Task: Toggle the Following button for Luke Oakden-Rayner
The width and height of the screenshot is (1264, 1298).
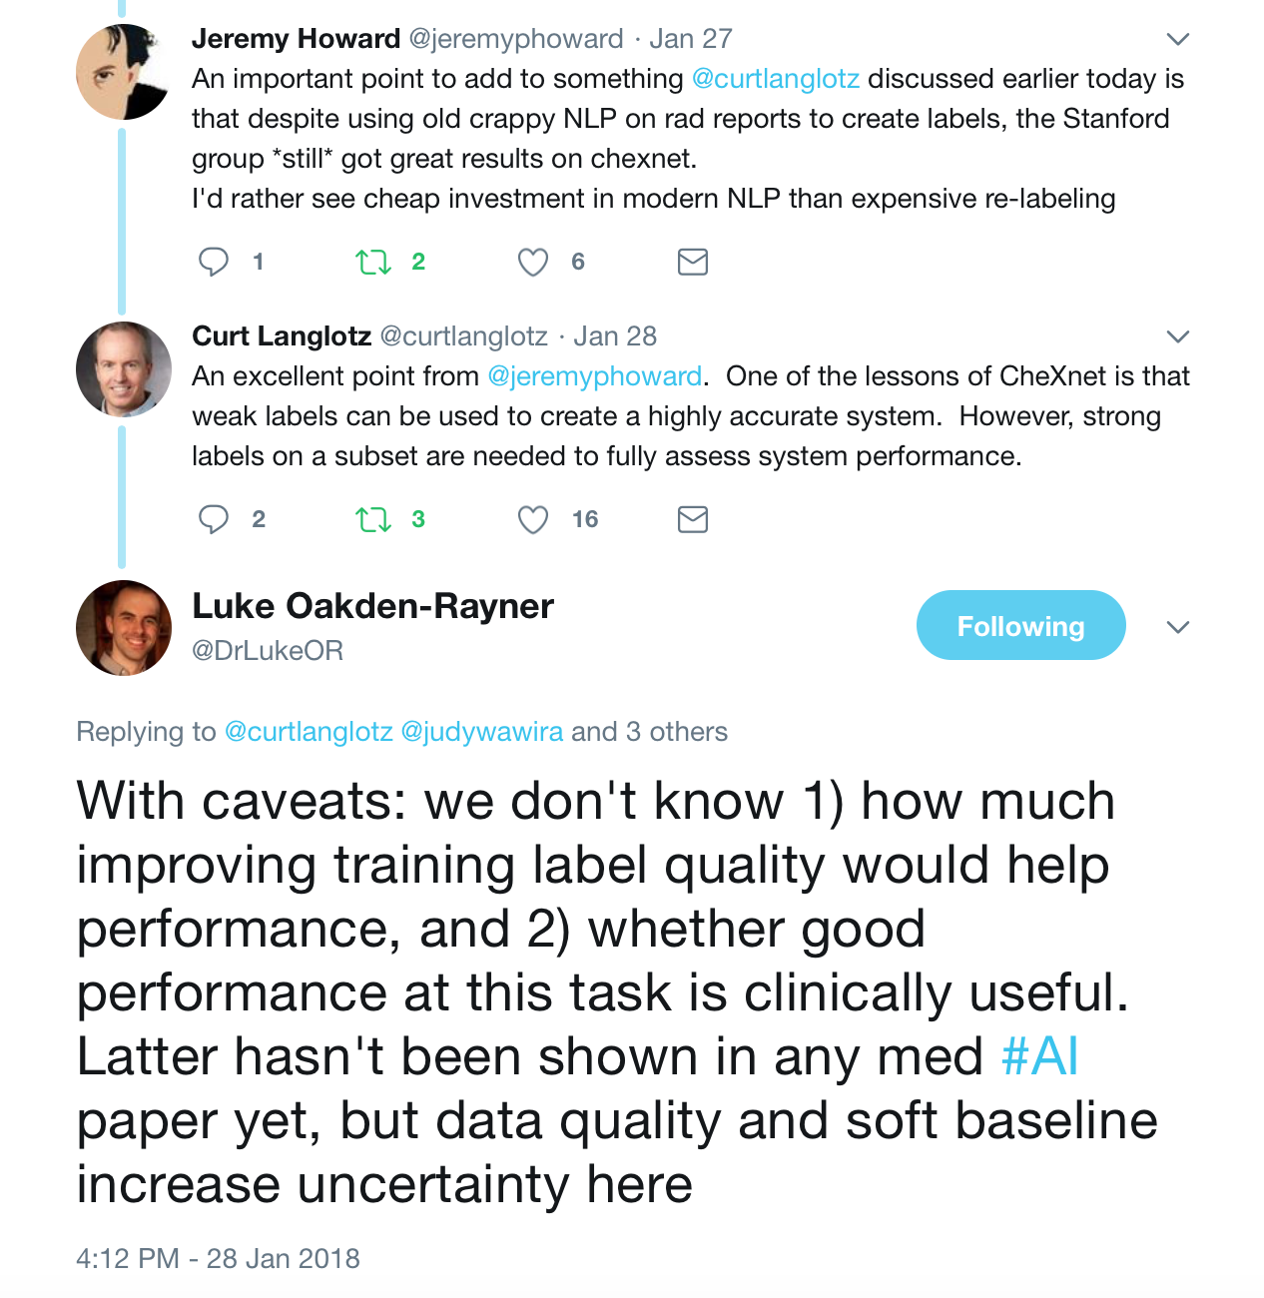Action: (x=1020, y=626)
